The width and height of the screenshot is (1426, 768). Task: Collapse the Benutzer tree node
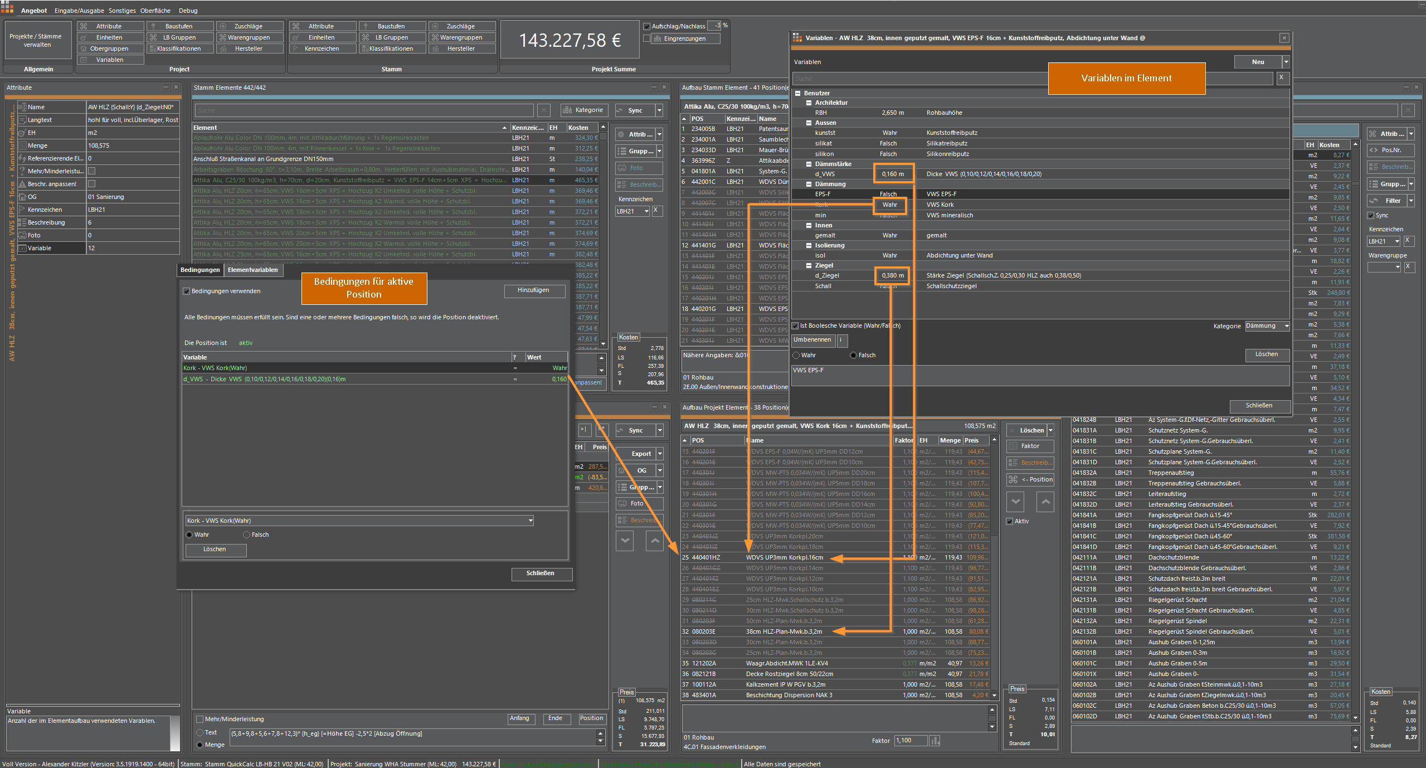tap(798, 93)
